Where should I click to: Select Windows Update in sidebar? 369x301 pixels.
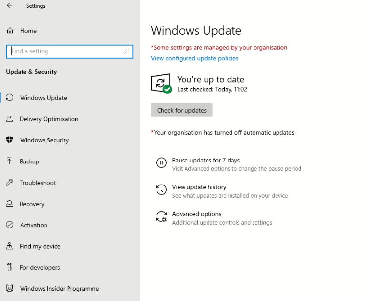43,98
